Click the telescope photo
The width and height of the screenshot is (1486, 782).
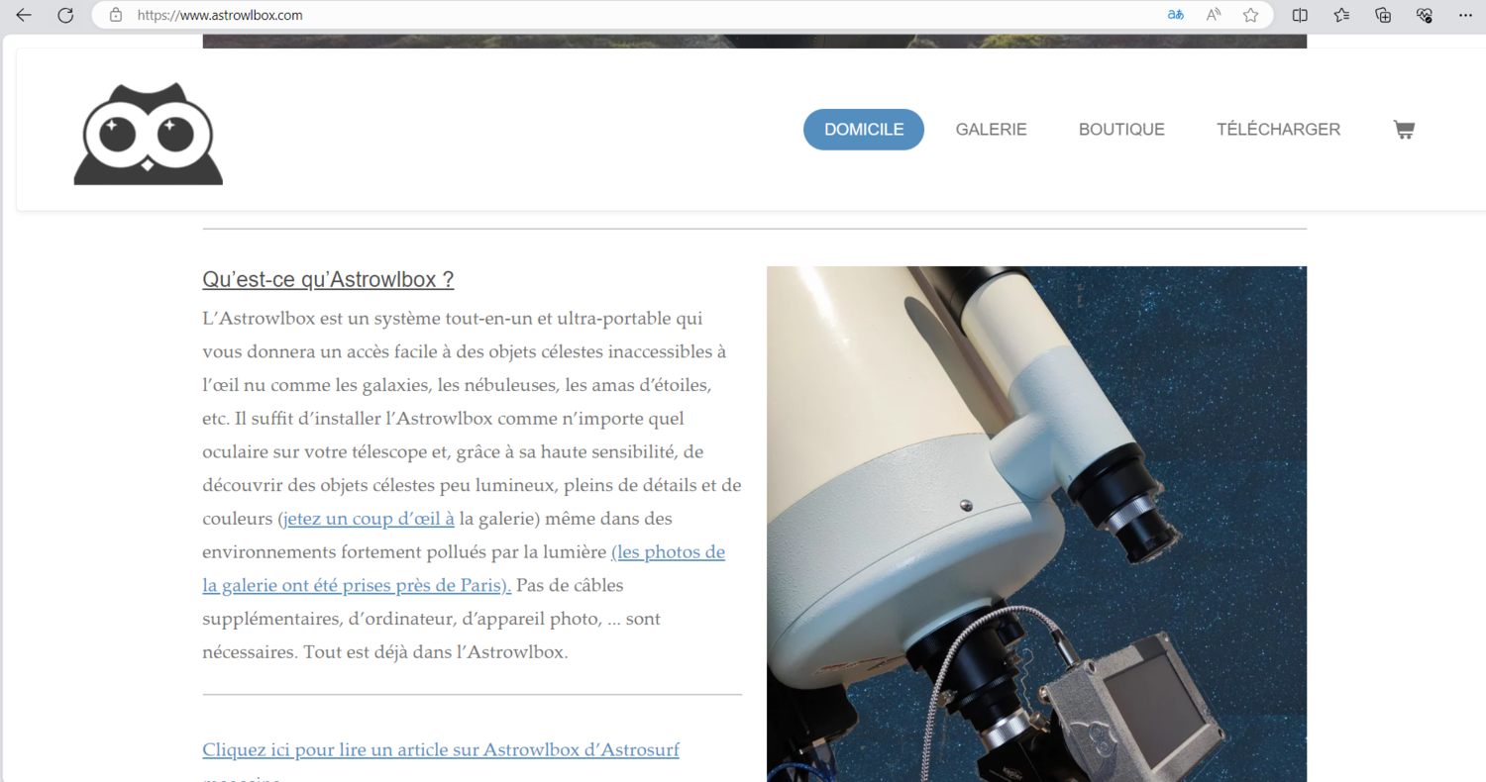click(1036, 524)
